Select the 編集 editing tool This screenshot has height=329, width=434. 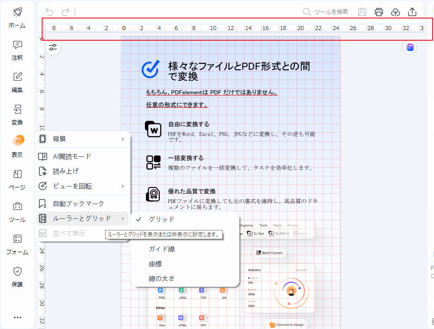[17, 82]
